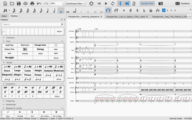Image resolution: width=192 pixels, height=120 pixels.
Task: Toggle MIDI input with the round plug icon
Action: click(x=91, y=3)
